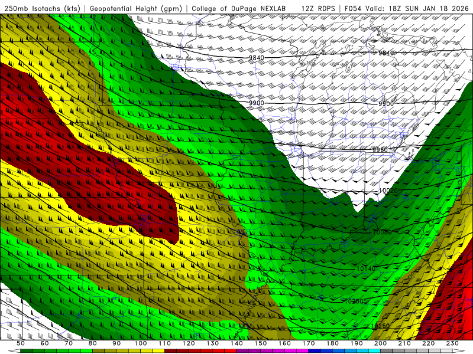Select the '120' color scale label
This screenshot has width=473, height=354.
tap(189, 343)
